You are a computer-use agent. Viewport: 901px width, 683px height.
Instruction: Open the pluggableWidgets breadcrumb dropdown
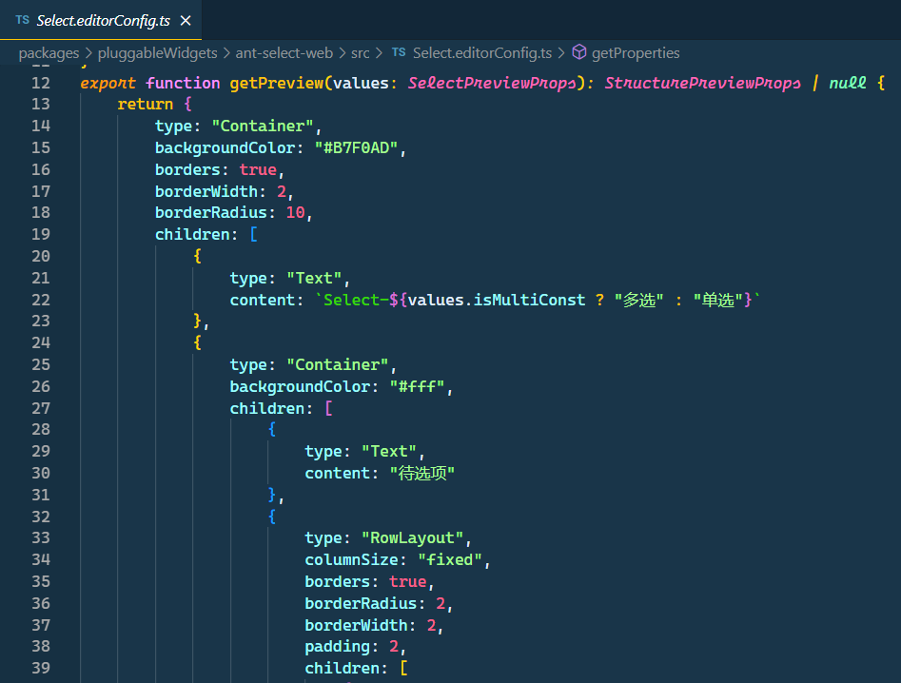(x=157, y=53)
